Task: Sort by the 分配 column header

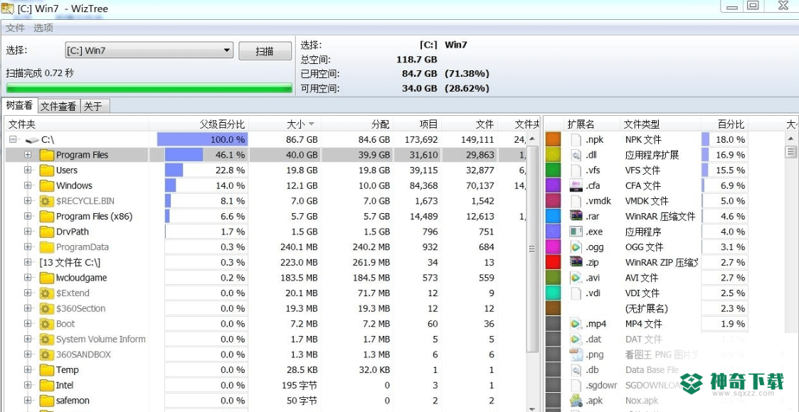Action: pyautogui.click(x=357, y=124)
